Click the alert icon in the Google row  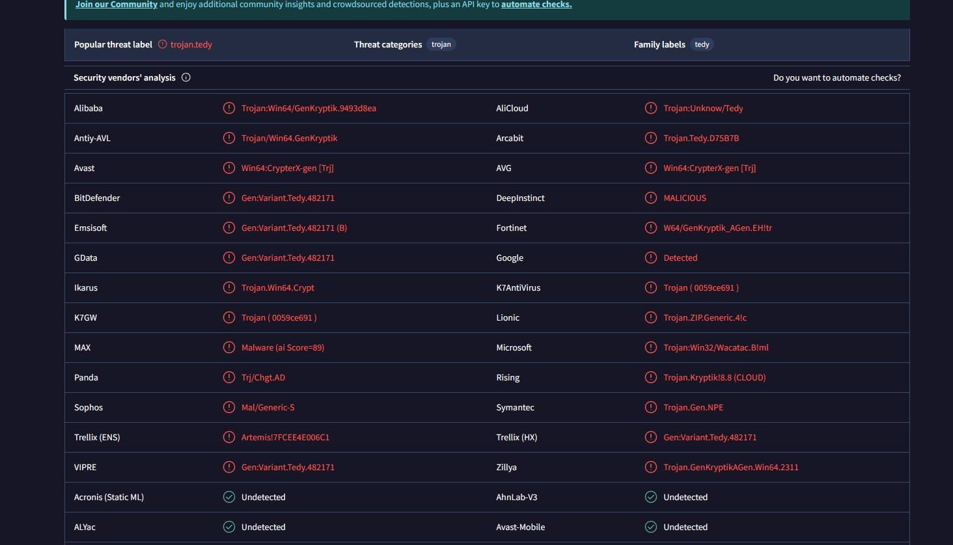651,258
